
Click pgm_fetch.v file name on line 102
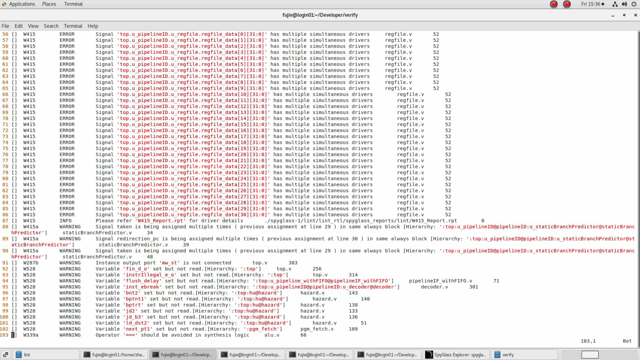tap(317, 329)
